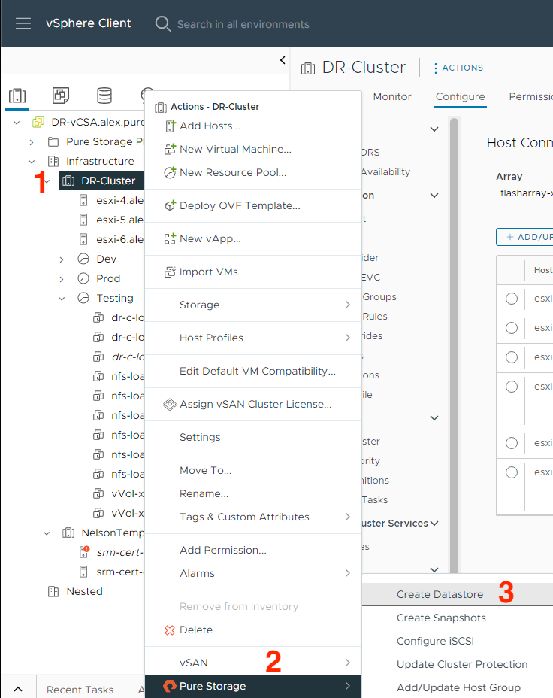Select the VMs and Templates inventory icon

click(x=61, y=96)
